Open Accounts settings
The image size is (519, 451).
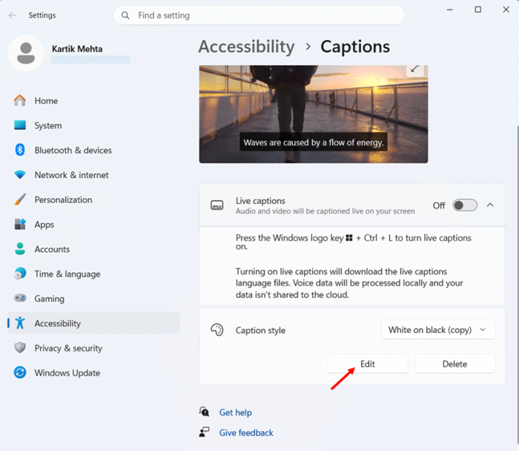pyautogui.click(x=93, y=249)
